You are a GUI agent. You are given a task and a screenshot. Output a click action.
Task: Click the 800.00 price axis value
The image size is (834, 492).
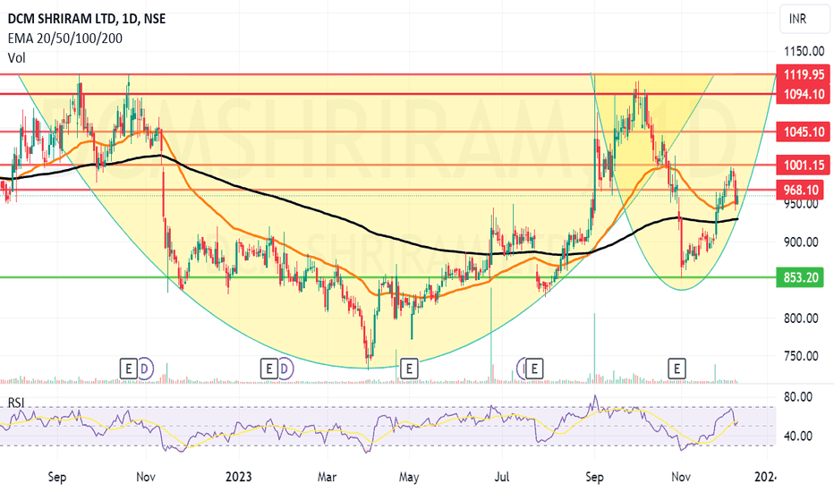pyautogui.click(x=801, y=318)
